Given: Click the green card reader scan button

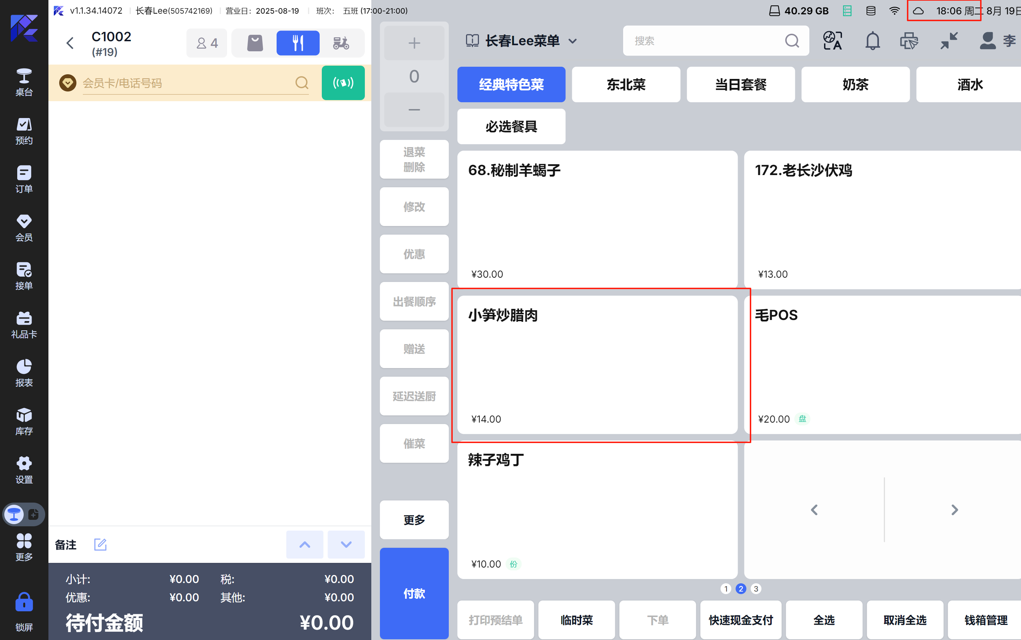Looking at the screenshot, I should tap(343, 83).
